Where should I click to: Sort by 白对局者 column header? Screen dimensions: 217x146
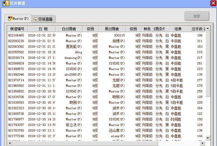pos(69,29)
